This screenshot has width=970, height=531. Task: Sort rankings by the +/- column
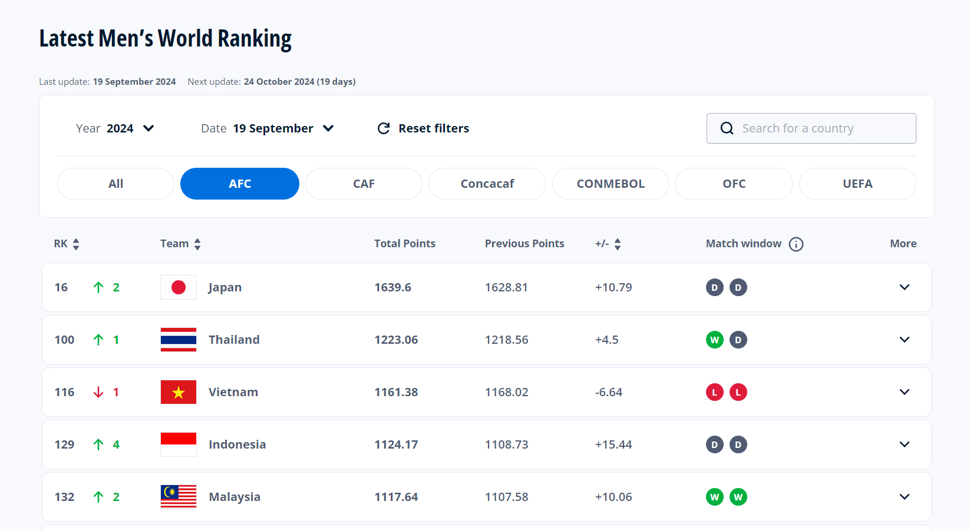[617, 244]
